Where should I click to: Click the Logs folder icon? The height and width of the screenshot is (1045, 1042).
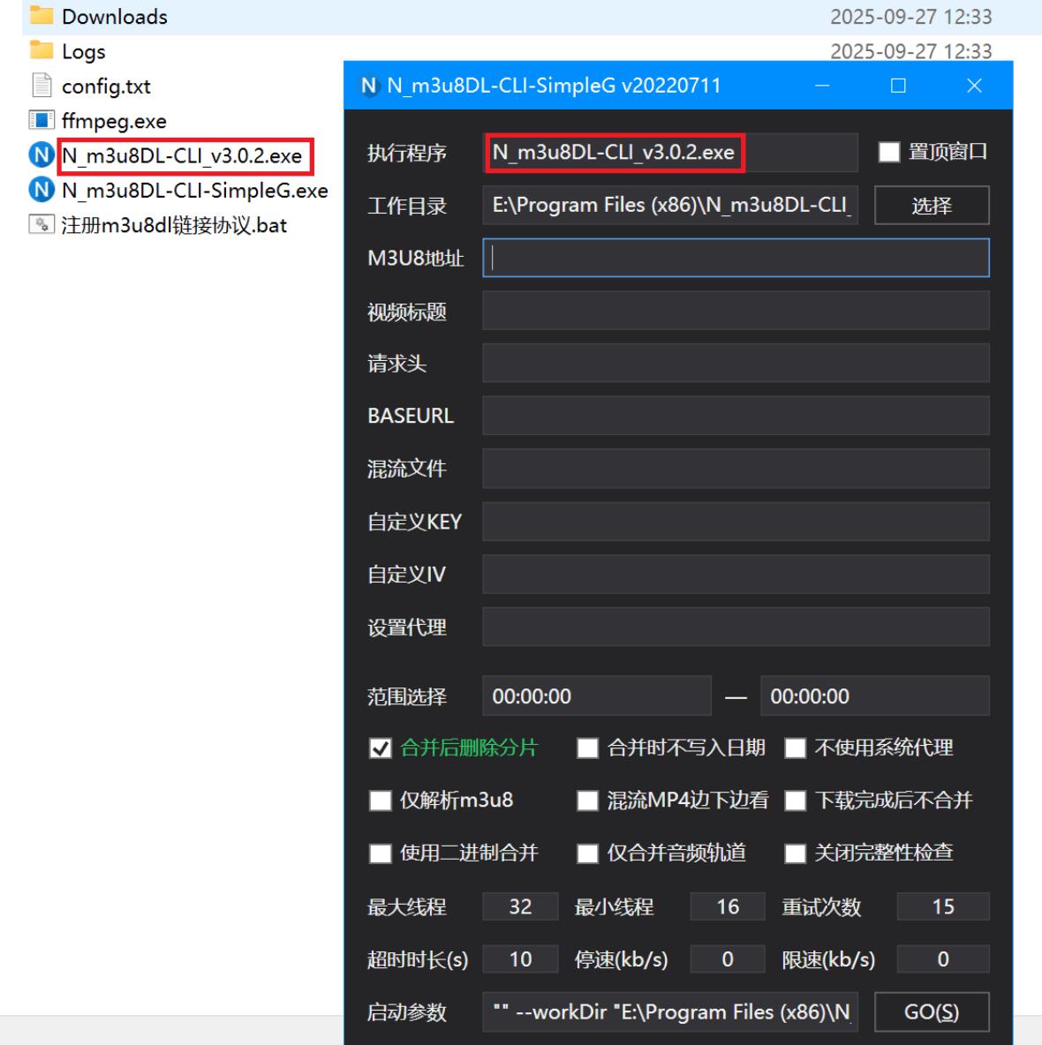pos(42,51)
